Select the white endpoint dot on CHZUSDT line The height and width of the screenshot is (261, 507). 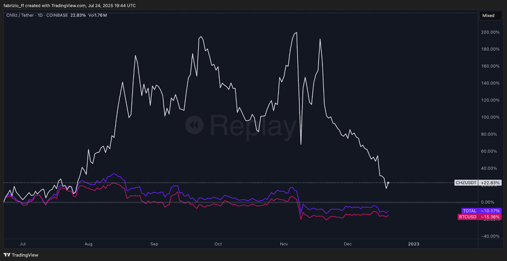coord(388,183)
